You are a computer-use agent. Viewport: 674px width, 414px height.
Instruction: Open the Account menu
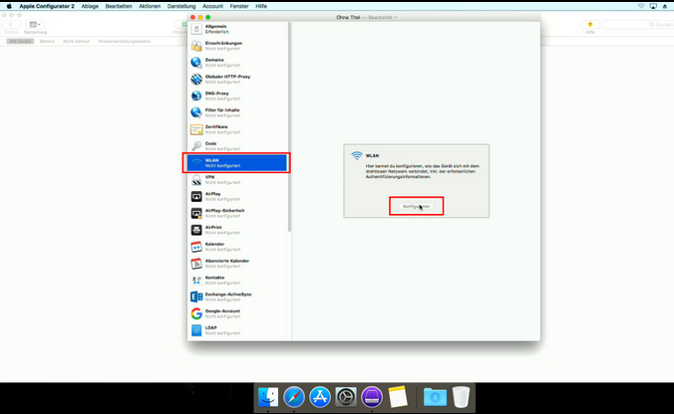(212, 6)
